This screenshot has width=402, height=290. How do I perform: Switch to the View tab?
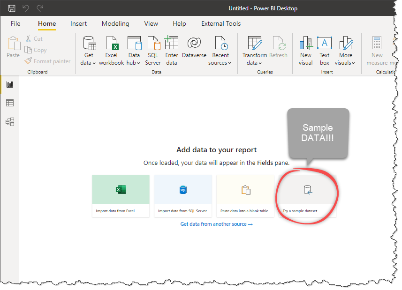coord(151,23)
